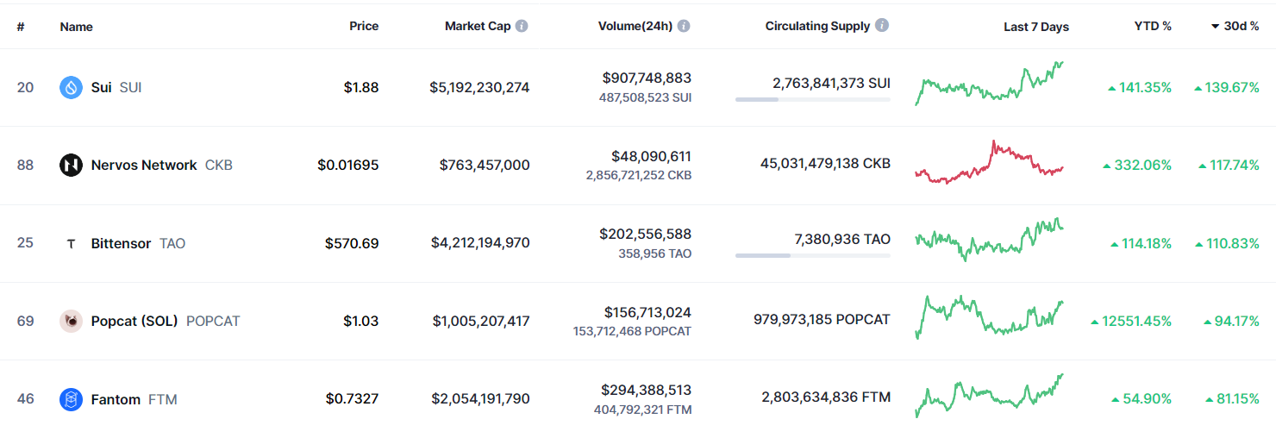Image resolution: width=1276 pixels, height=438 pixels.
Task: Click the Nervos Network logo icon
Action: [x=71, y=165]
